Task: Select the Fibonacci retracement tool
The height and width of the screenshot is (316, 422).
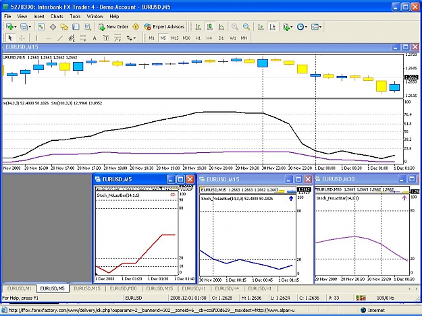Action: pos(83,38)
